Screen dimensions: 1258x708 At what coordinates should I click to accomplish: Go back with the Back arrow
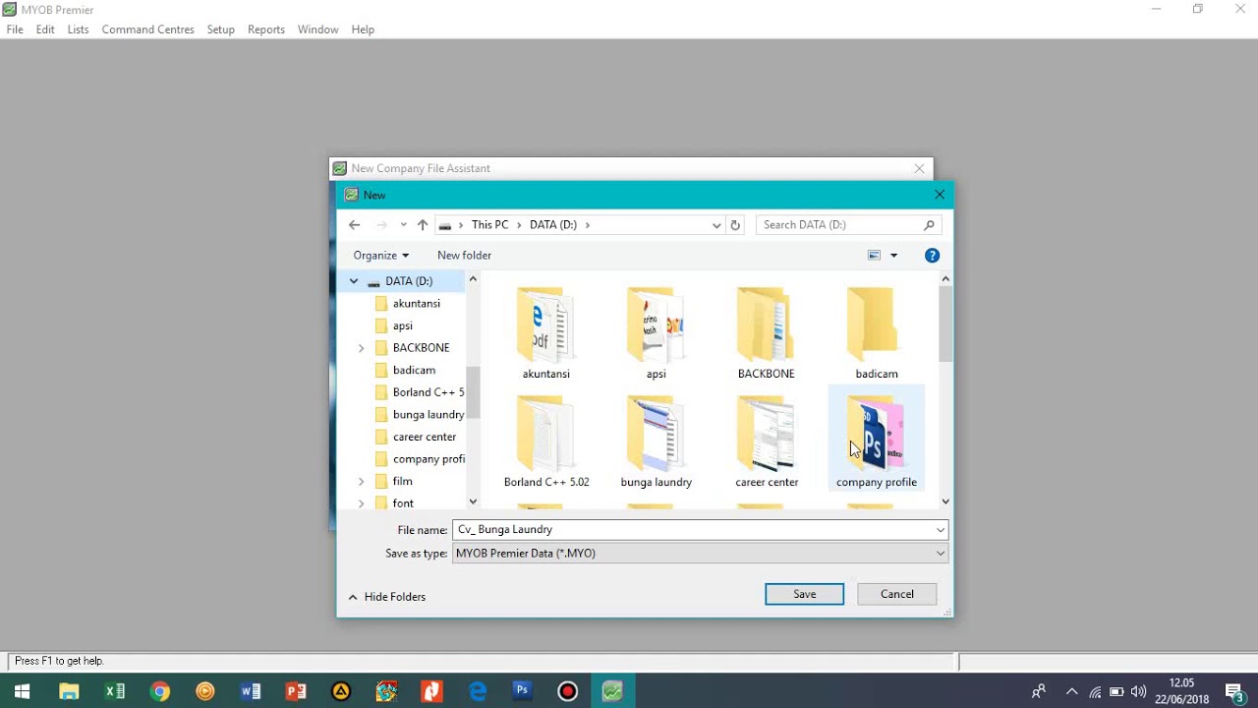click(355, 225)
